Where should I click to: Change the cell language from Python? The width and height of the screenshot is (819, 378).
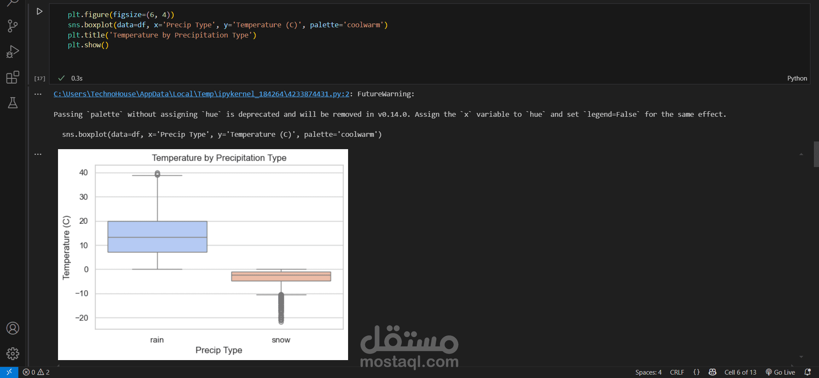pyautogui.click(x=797, y=78)
